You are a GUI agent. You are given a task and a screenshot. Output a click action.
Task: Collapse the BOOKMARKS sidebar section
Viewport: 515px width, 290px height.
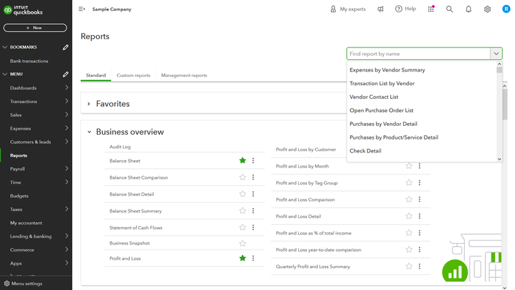click(5, 47)
